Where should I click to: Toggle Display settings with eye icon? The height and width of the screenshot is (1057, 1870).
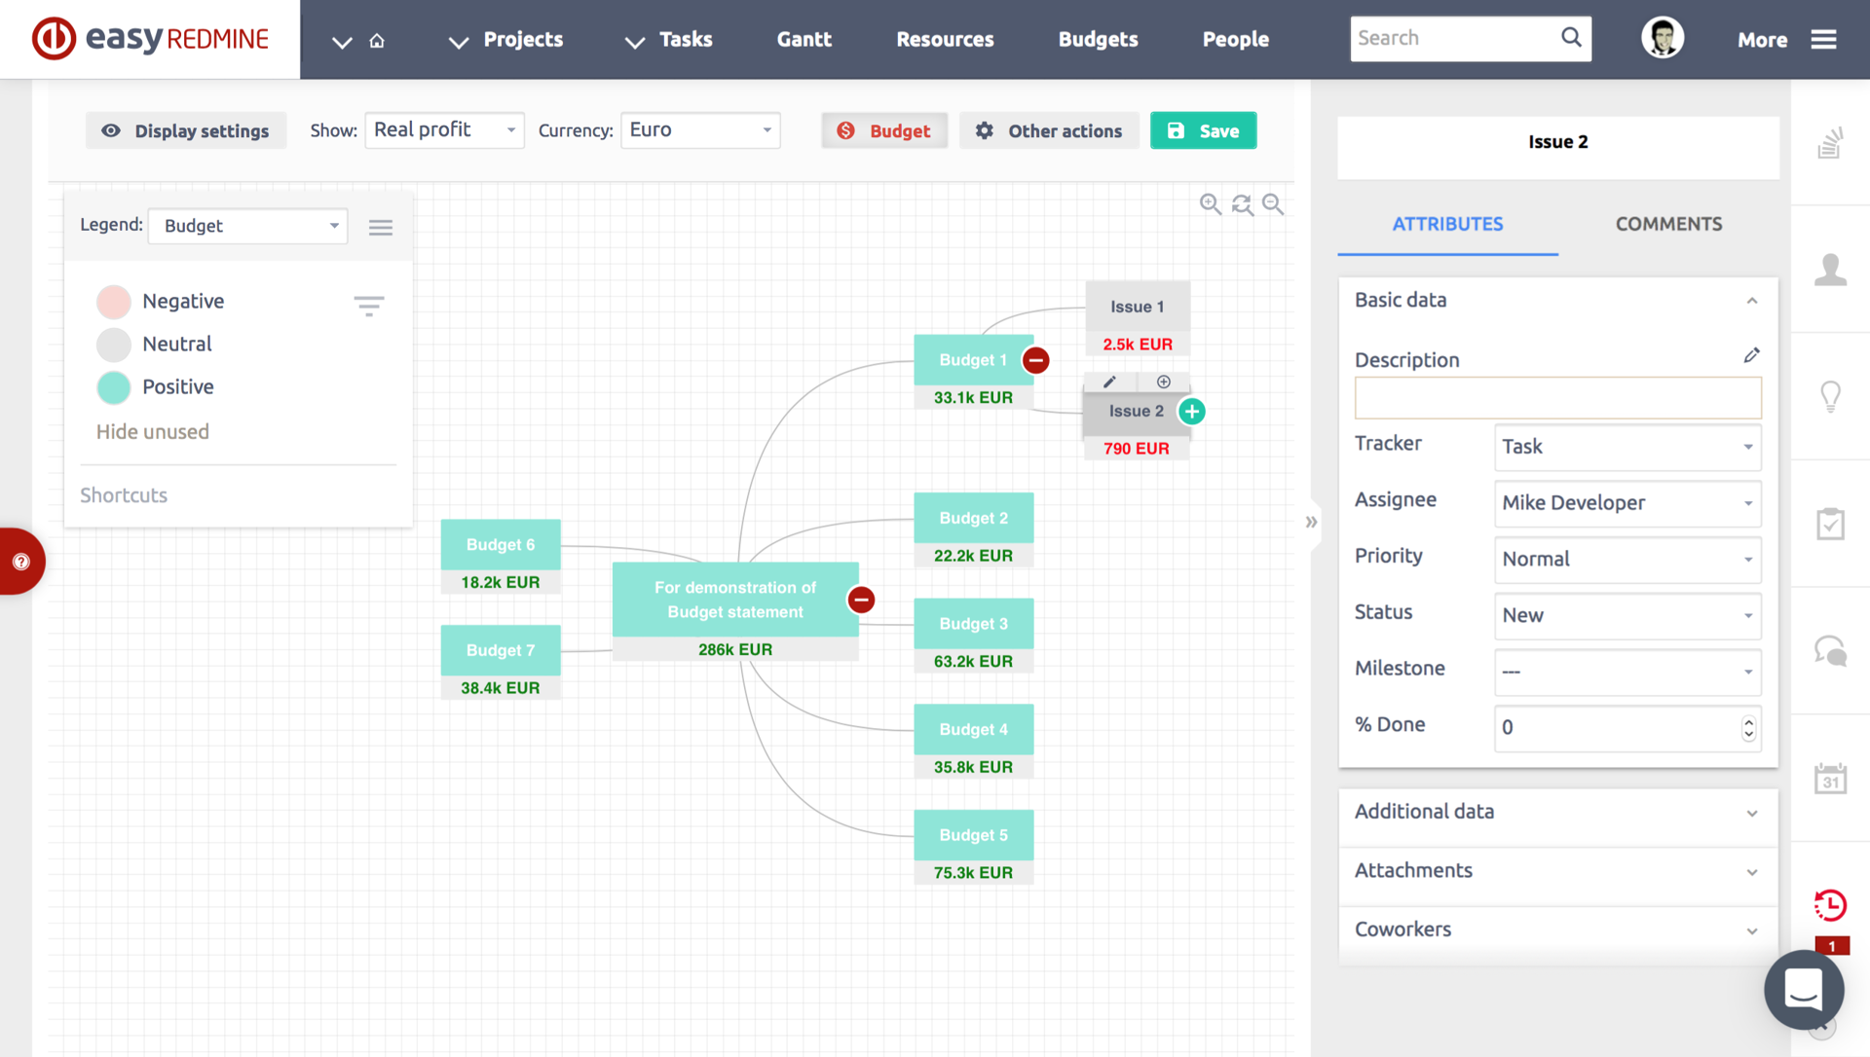[x=186, y=130]
